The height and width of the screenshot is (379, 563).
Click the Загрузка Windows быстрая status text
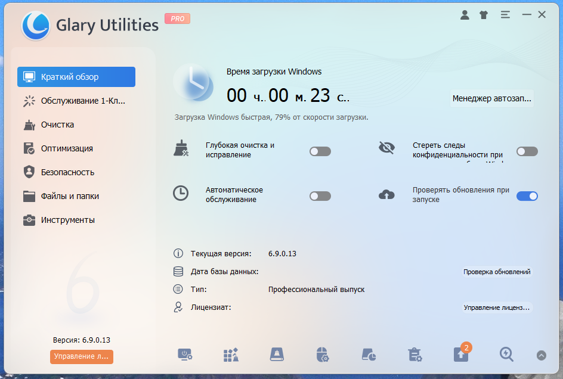pyautogui.click(x=271, y=117)
